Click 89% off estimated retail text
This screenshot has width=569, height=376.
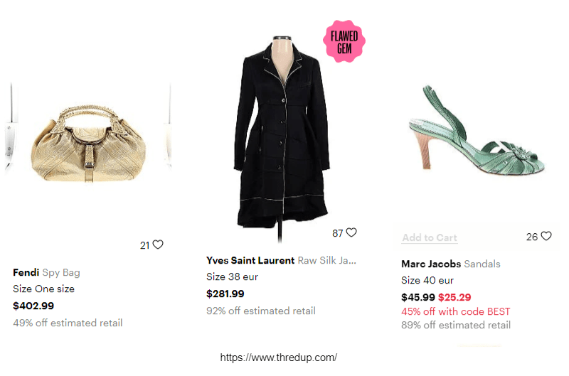456,325
